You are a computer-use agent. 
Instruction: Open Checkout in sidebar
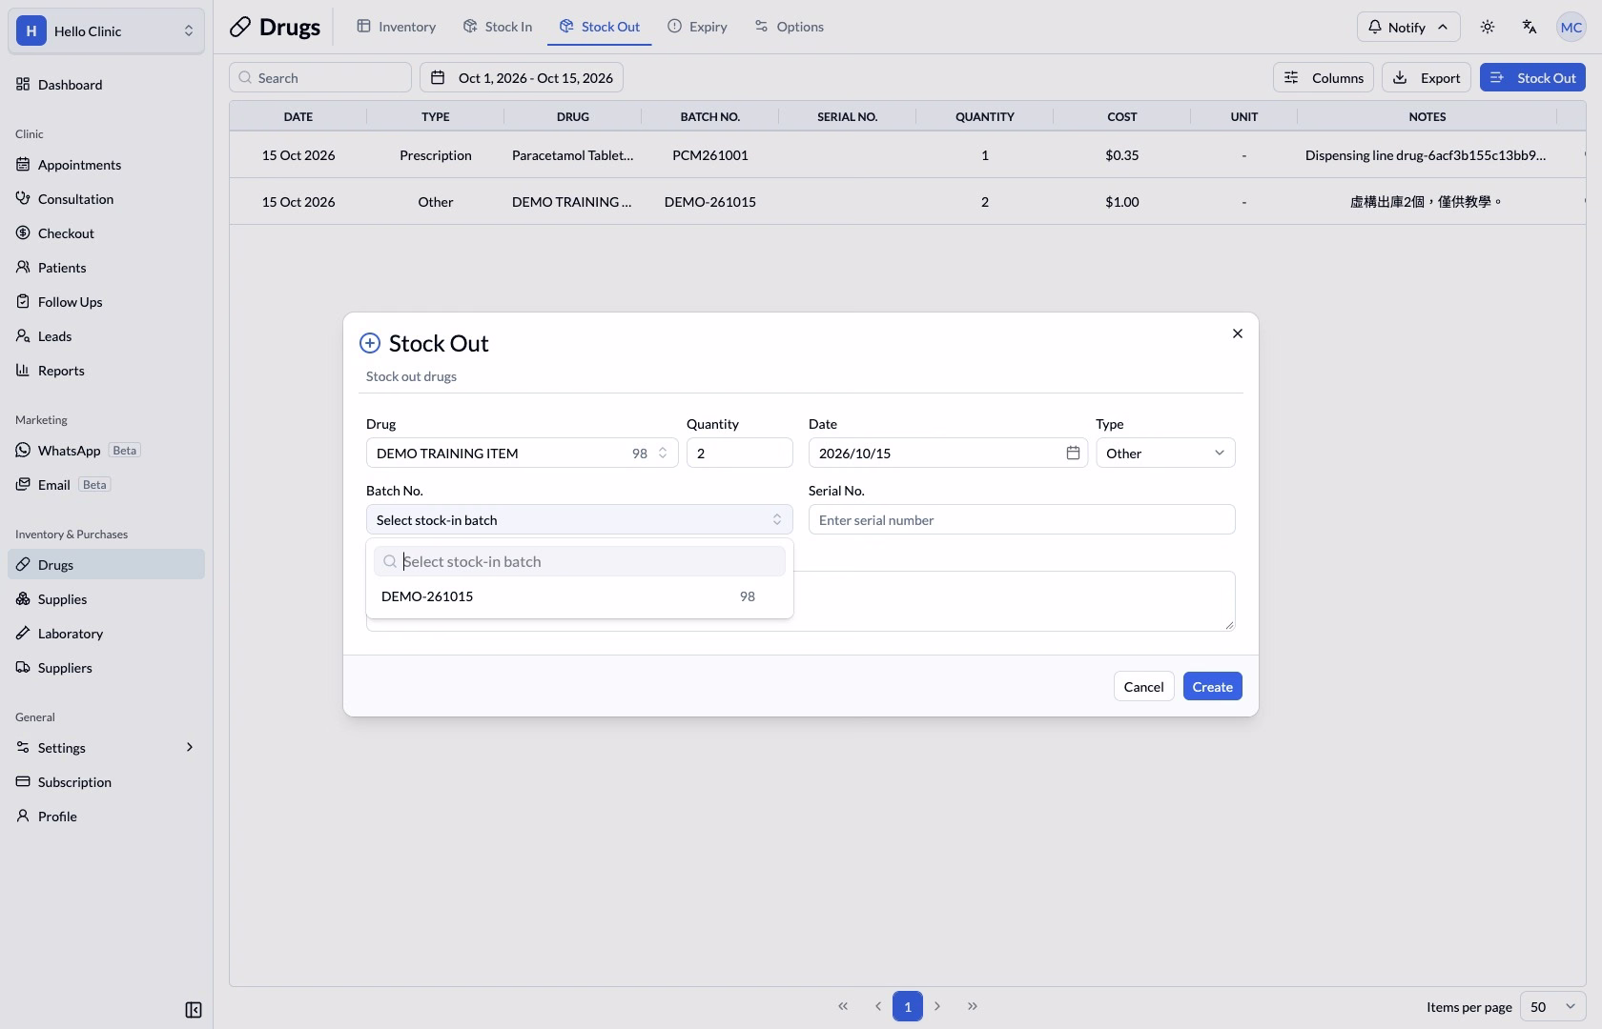click(106, 233)
